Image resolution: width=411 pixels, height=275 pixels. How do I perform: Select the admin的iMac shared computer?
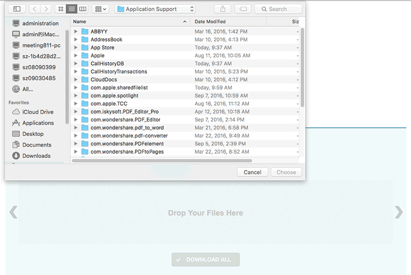(x=35, y=34)
